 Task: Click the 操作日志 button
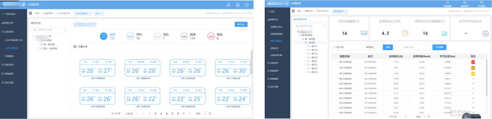[x=241, y=24]
